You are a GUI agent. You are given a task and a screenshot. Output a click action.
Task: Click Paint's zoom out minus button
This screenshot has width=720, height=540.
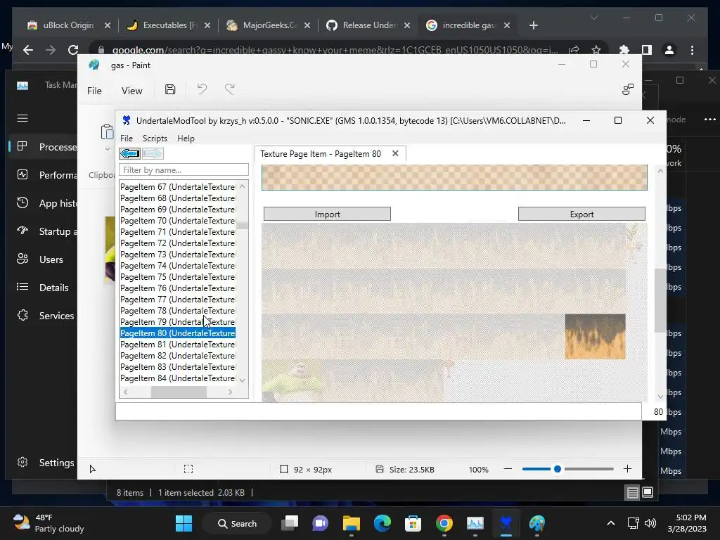click(x=508, y=469)
